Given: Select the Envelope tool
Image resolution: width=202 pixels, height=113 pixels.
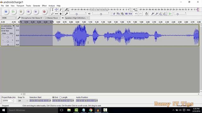Looking at the screenshot, I should (x=56, y=10).
